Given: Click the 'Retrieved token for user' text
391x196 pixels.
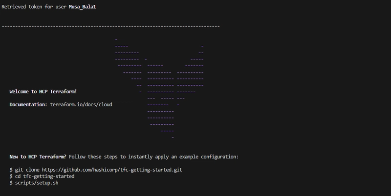Looking at the screenshot, I should (x=34, y=7).
